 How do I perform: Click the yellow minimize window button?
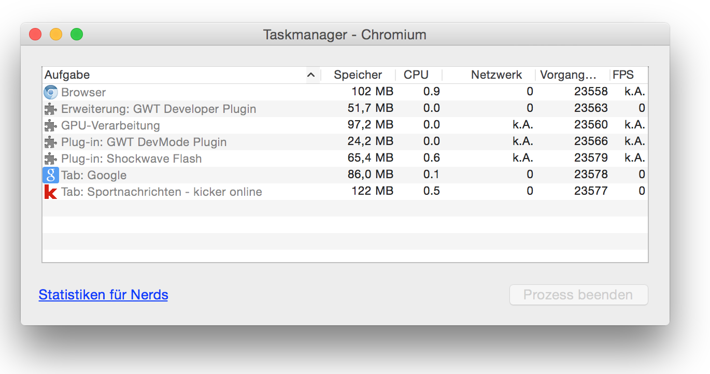pyautogui.click(x=56, y=35)
